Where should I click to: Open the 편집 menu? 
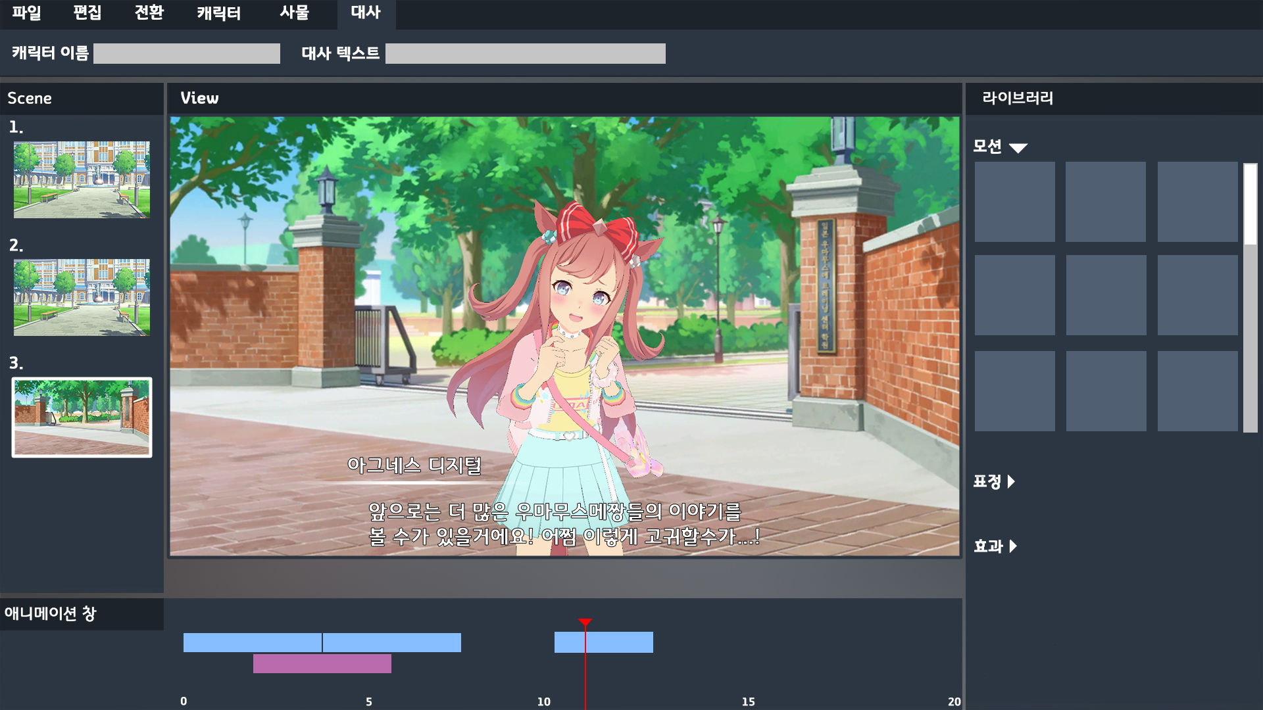click(x=87, y=12)
